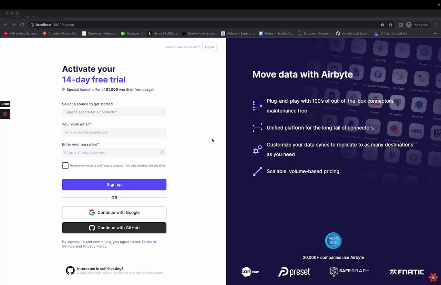Open the One-to-one target bookmark
This screenshot has height=285, width=441.
tap(199, 33)
